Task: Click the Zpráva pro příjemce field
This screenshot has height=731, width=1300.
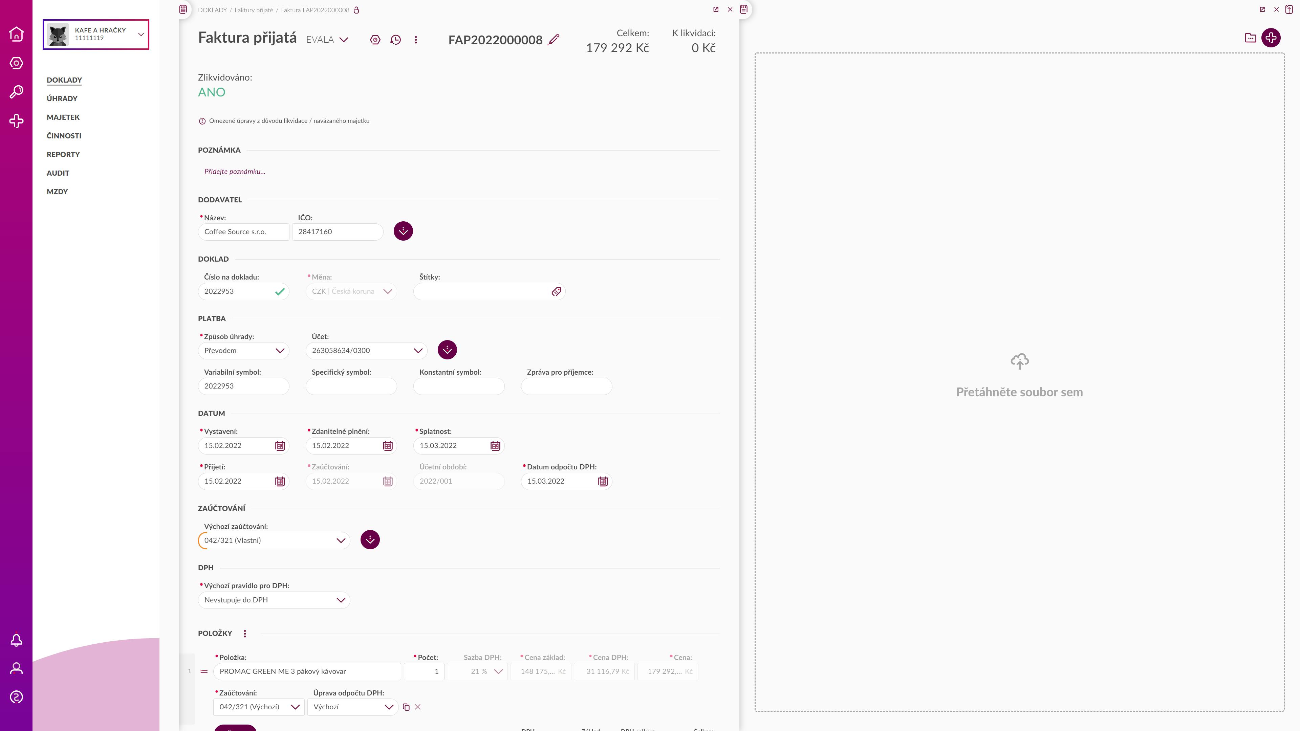Action: click(566, 386)
